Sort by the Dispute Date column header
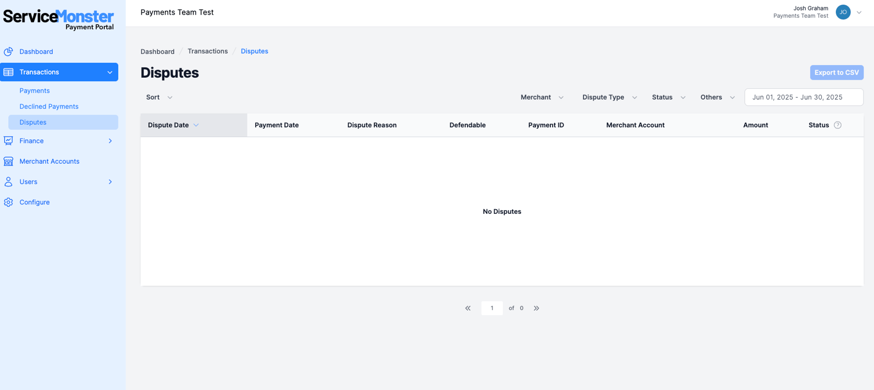The width and height of the screenshot is (874, 390). click(x=194, y=125)
